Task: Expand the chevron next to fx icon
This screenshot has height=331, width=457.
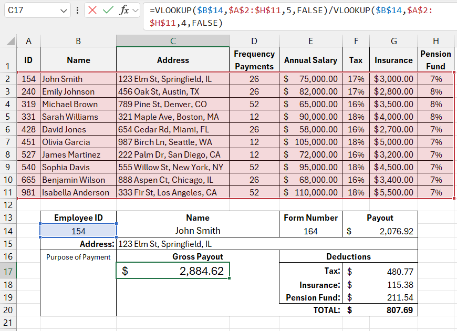Action: pos(135,11)
